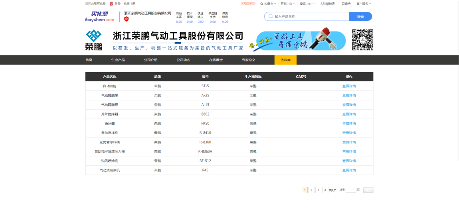The image size is (459, 216).
Task: Click the product name 升降搅拌器
Action: tap(110, 114)
